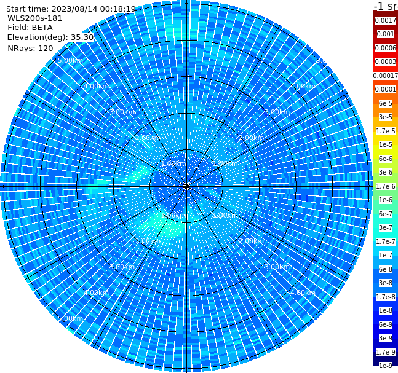Click the 6e-5 colorbar label
The height and width of the screenshot is (373, 398).
pyautogui.click(x=386, y=103)
